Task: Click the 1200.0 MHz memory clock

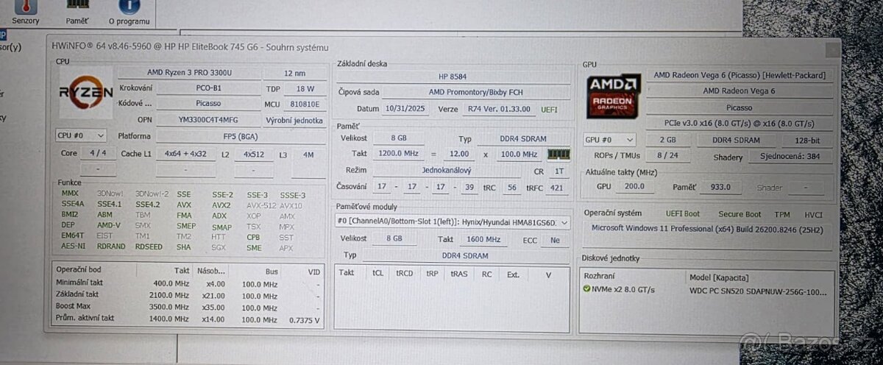Action: tap(398, 154)
